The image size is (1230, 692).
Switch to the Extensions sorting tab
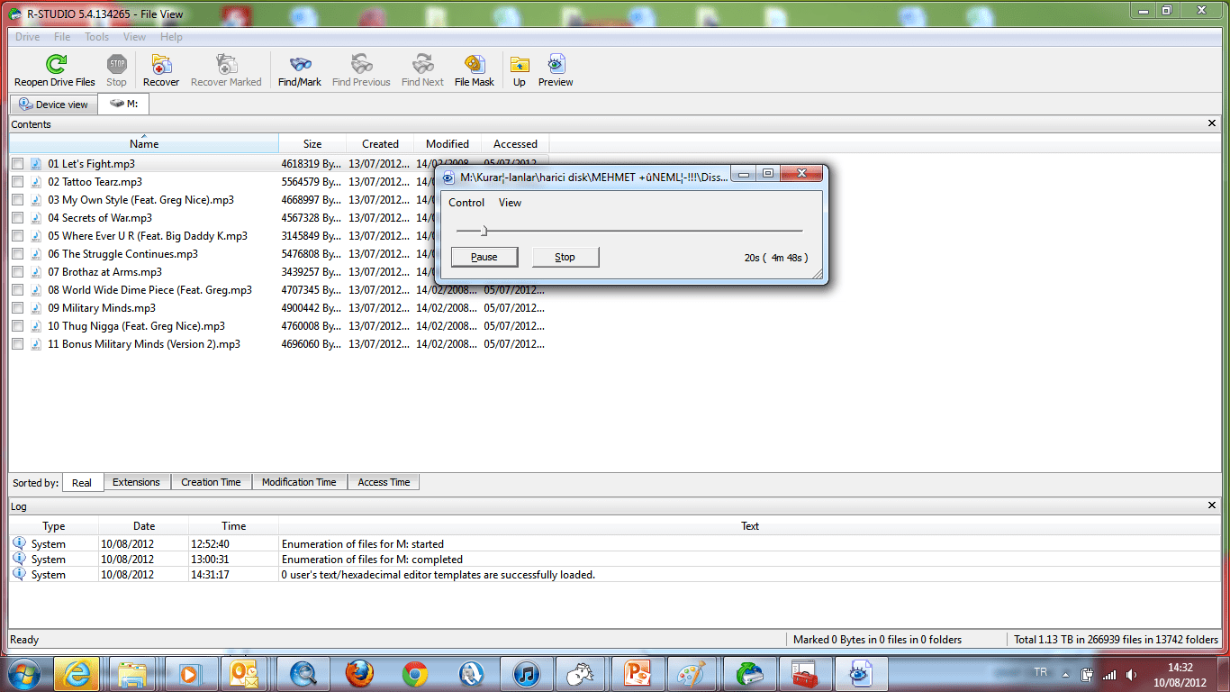coord(137,481)
